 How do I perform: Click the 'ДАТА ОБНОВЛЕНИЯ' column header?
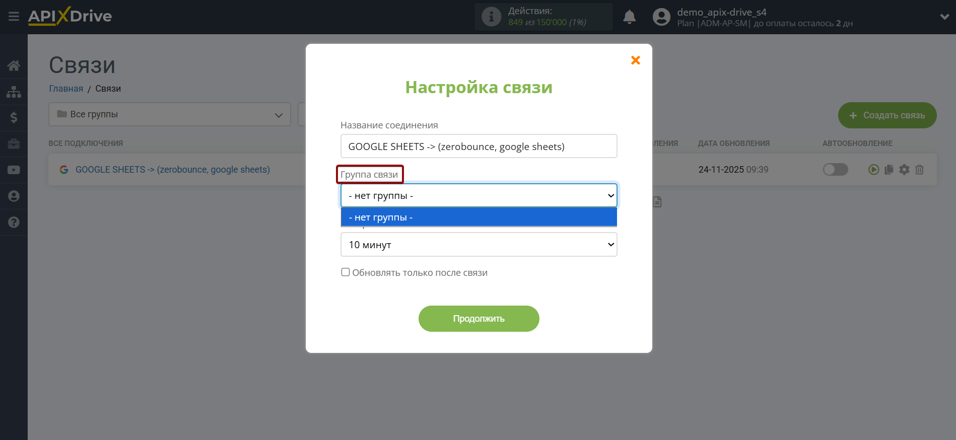[733, 143]
